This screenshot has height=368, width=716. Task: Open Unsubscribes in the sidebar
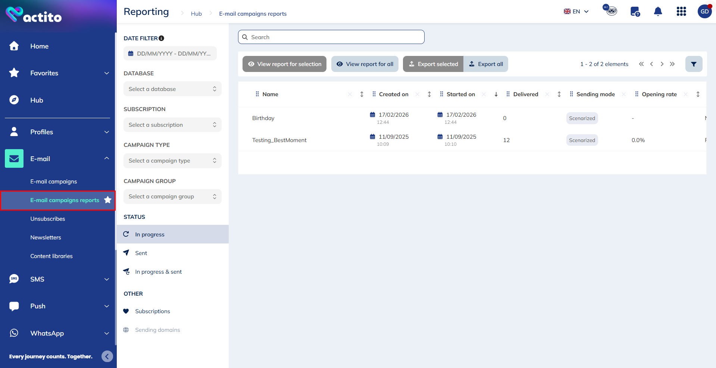coord(48,219)
